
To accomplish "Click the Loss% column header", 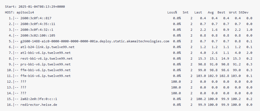I will (172, 12).
